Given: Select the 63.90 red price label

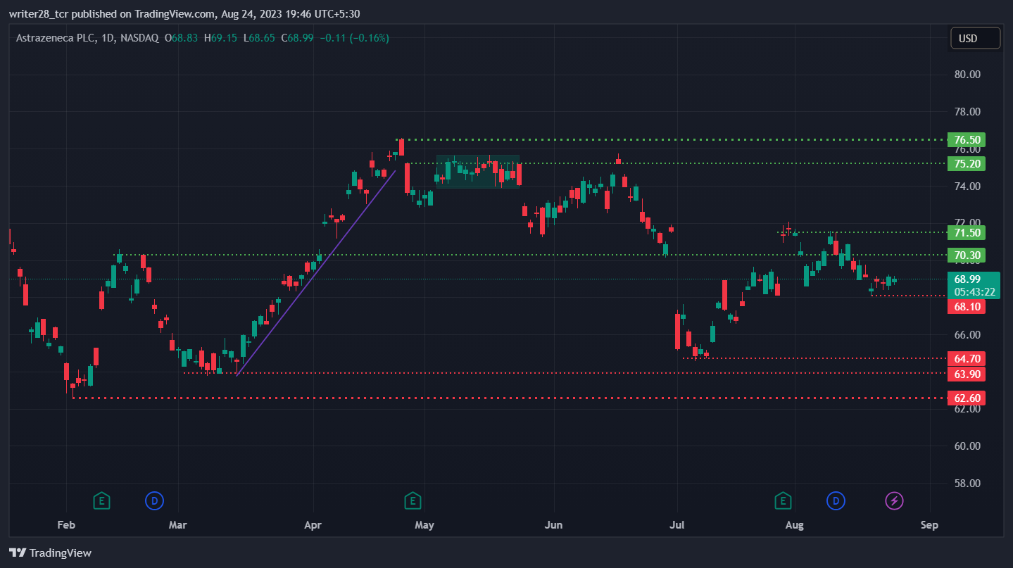Looking at the screenshot, I should tap(966, 374).
